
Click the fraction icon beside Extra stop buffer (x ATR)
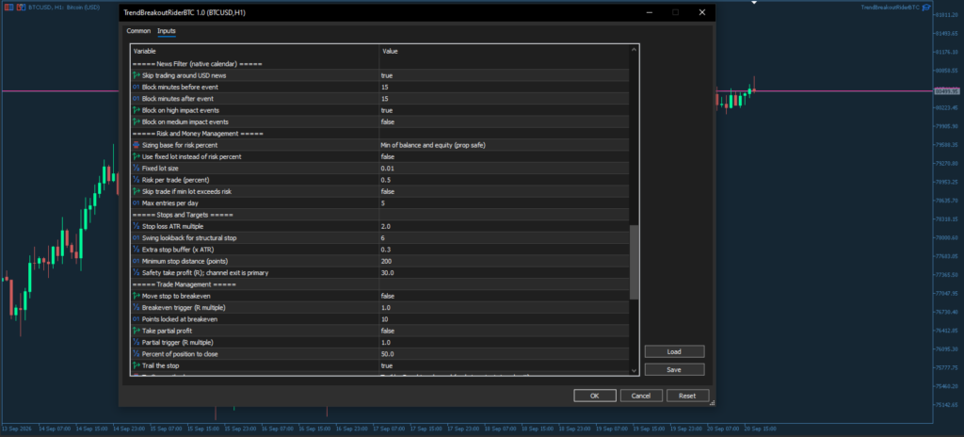[137, 250]
